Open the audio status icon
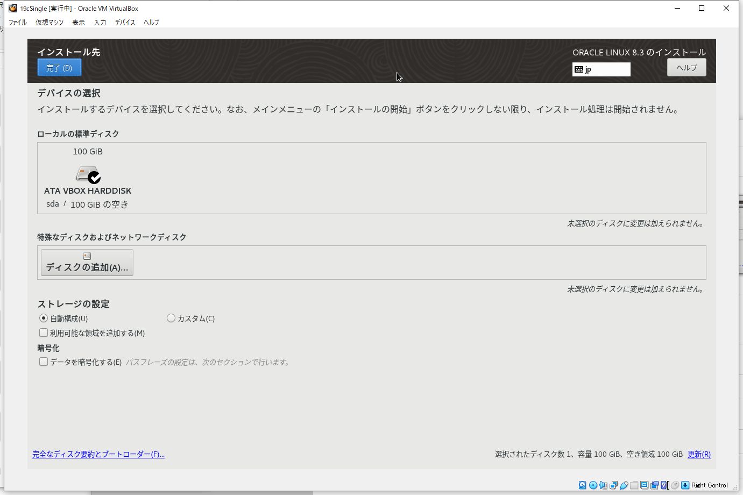Image resolution: width=743 pixels, height=495 pixels. click(x=603, y=485)
